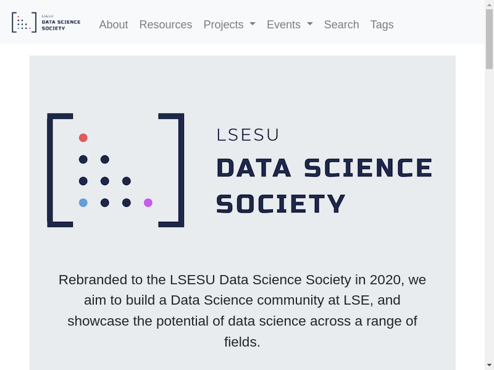This screenshot has width=494, height=370.
Task: Expand the Events dropdown menu
Action: [290, 25]
